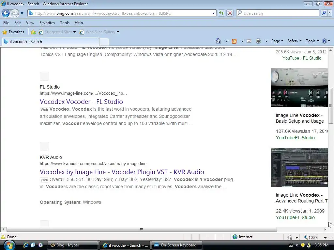The image size is (334, 250).
Task: Click the security shield tray icon
Action: click(x=302, y=245)
